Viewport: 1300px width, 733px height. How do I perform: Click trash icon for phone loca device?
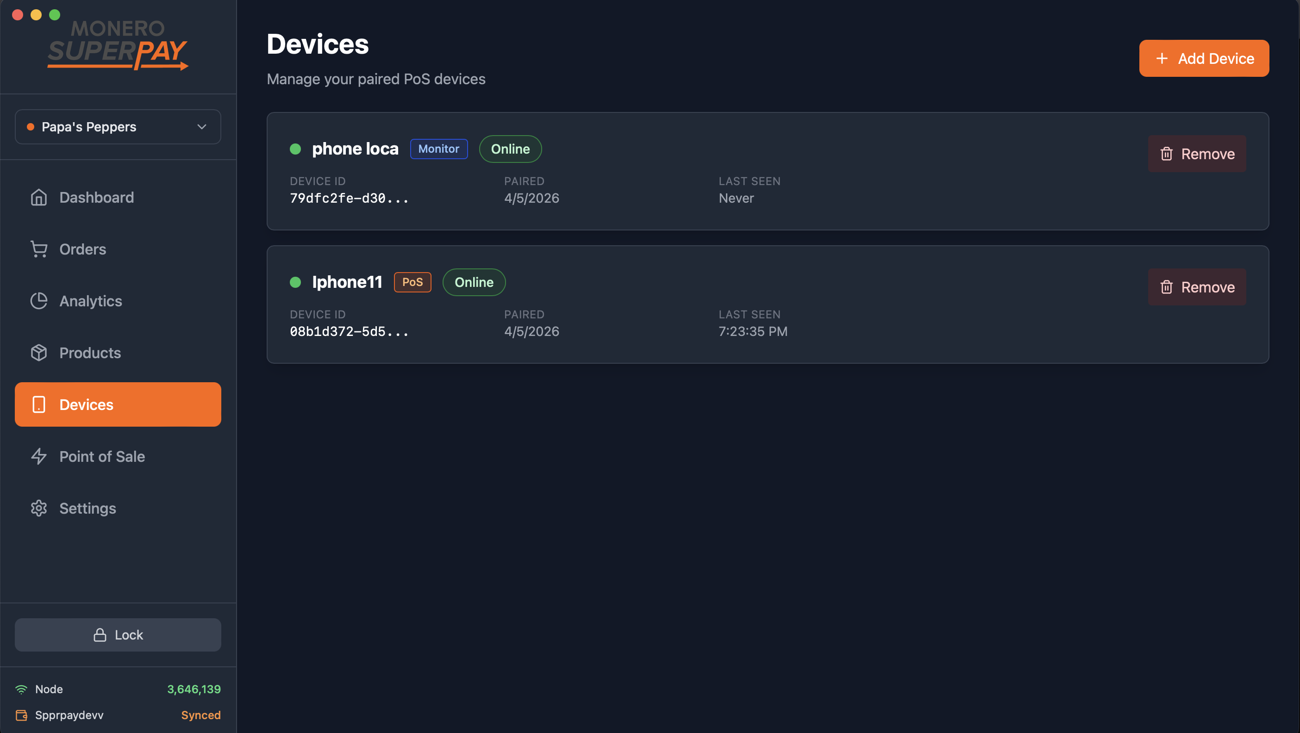(x=1166, y=154)
